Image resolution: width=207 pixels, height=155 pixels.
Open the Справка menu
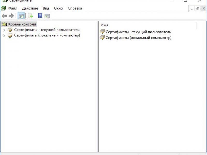click(75, 8)
